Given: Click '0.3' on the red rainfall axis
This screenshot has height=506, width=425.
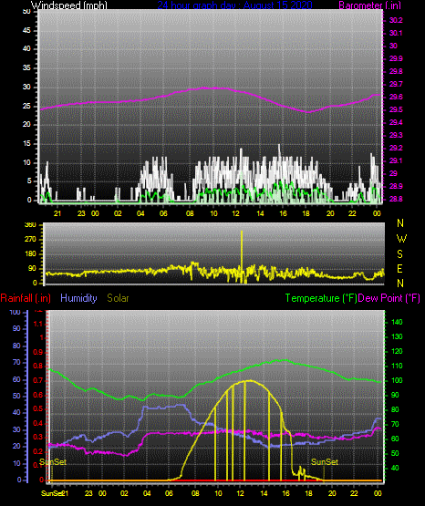Looking at the screenshot, I should pos(38,437).
